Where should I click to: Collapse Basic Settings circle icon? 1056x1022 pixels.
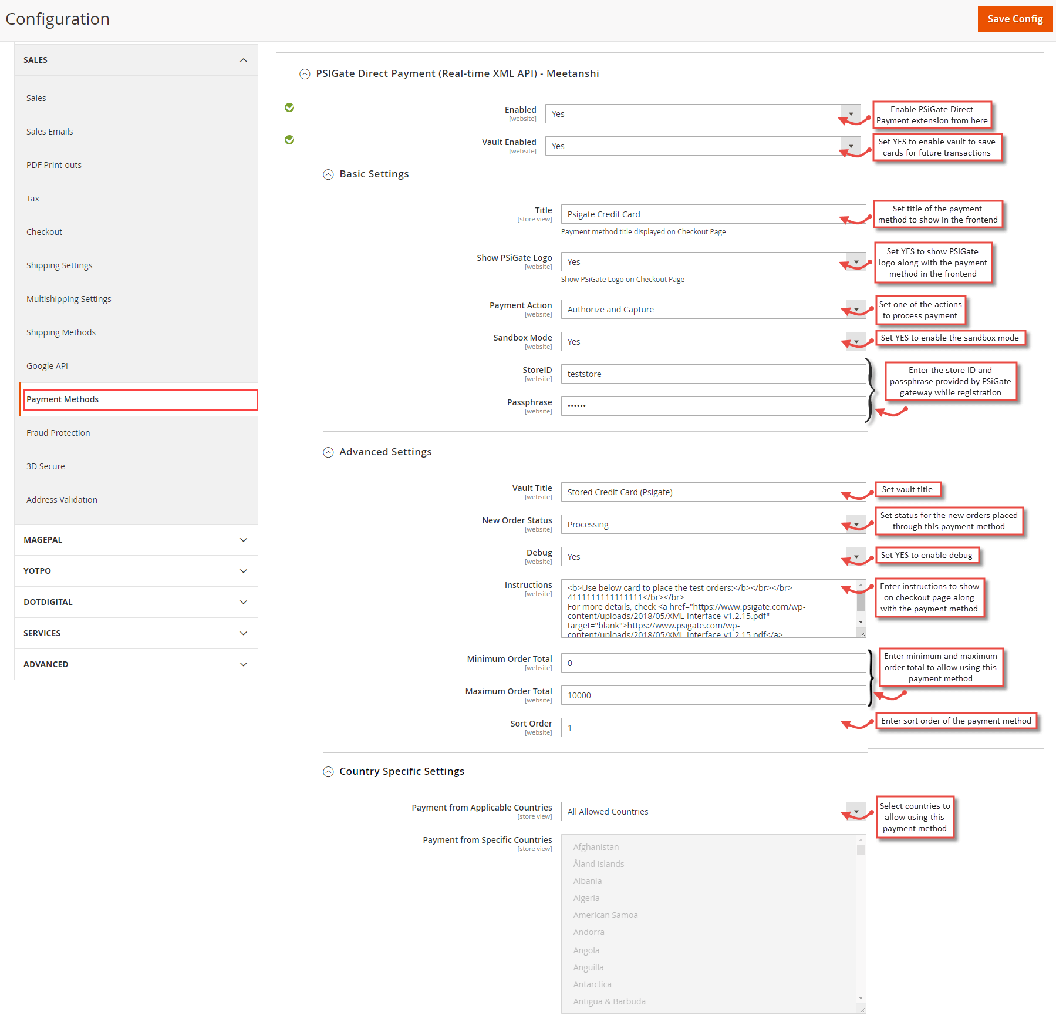(x=328, y=174)
